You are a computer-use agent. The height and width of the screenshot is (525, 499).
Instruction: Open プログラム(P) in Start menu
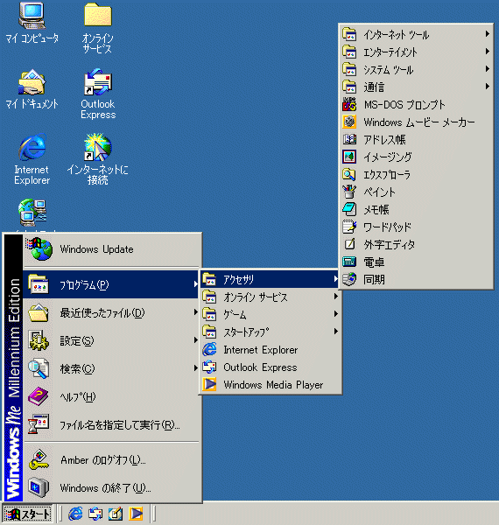pos(112,284)
